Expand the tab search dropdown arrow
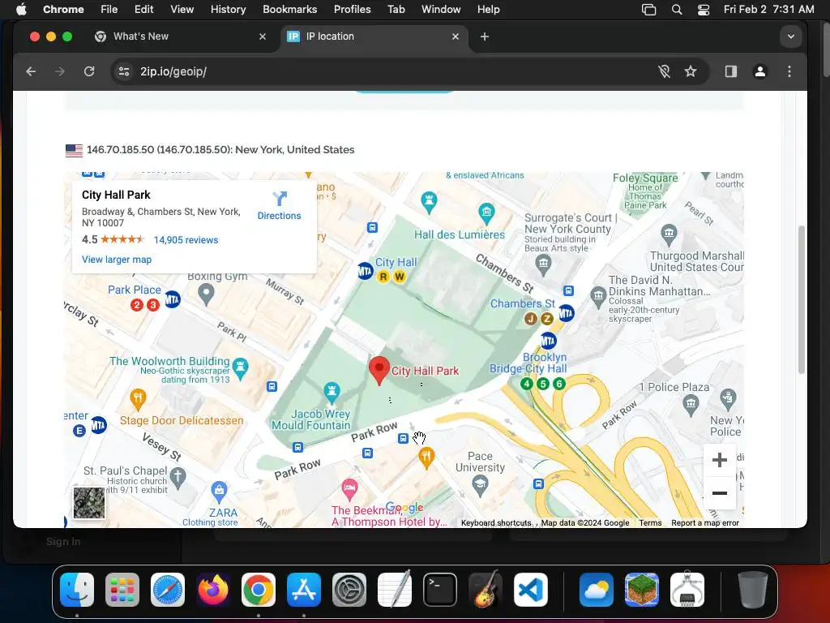830x623 pixels. coord(791,37)
